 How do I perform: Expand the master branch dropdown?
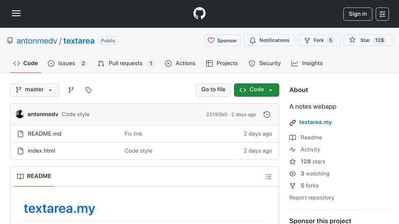tap(34, 90)
